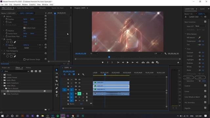The height and width of the screenshot is (118, 210).
Task: Add a marker in the timeline panel
Action: click(x=79, y=74)
